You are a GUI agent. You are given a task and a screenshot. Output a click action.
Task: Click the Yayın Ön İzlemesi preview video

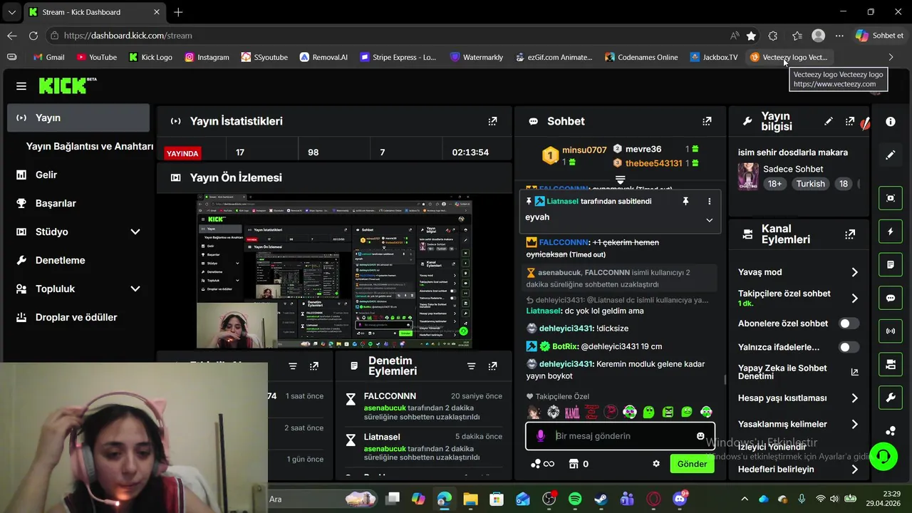tap(334, 271)
